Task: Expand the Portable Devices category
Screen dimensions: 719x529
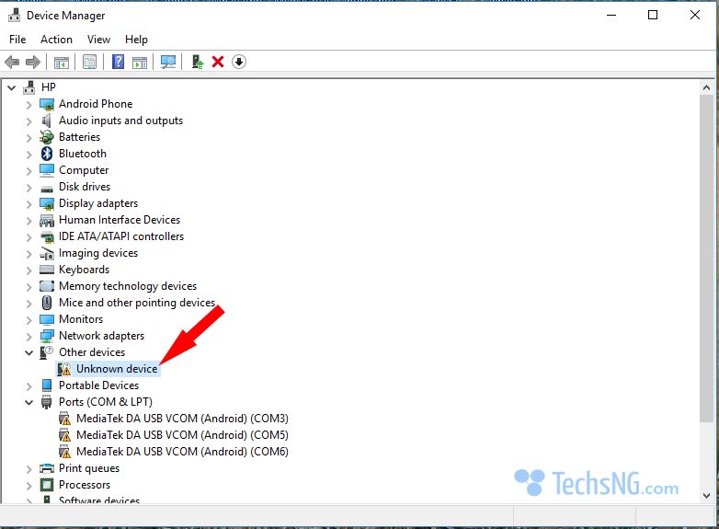Action: coord(29,386)
